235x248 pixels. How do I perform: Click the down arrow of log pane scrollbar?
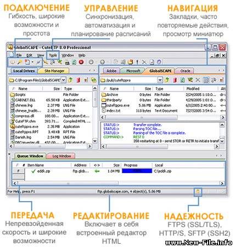point(222,141)
